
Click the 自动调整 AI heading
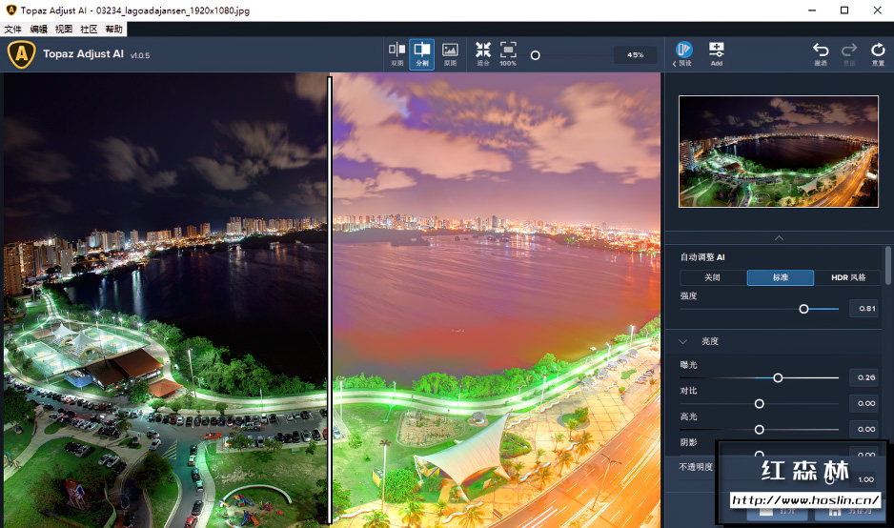(x=702, y=257)
